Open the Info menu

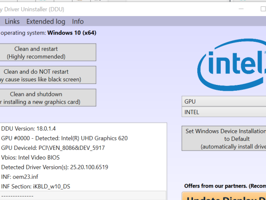tap(78, 21)
